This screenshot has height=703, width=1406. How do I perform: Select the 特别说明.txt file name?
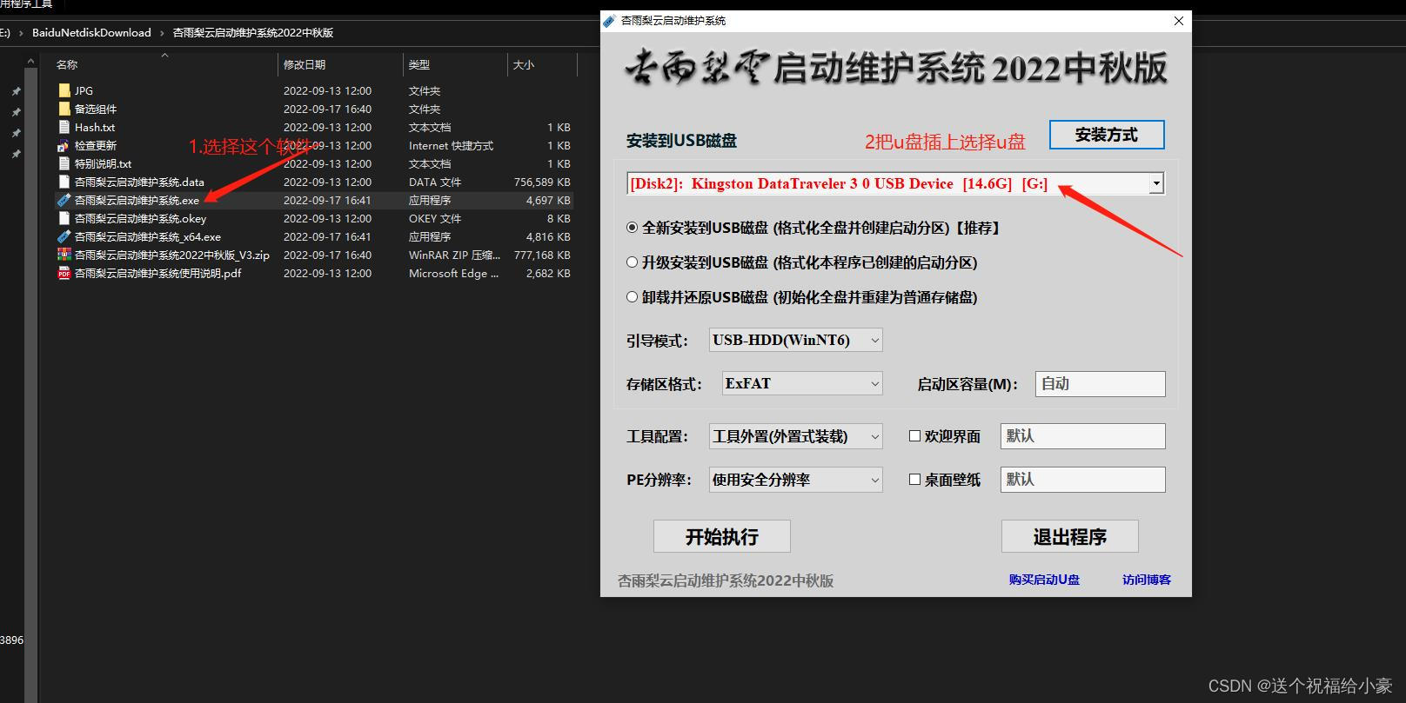pos(104,163)
